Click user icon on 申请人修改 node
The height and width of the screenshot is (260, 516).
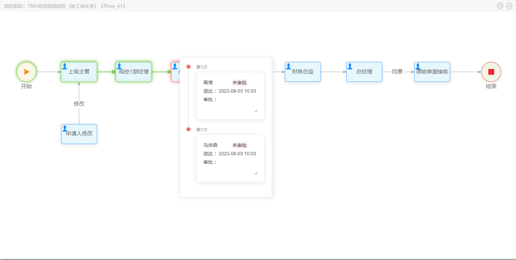[x=65, y=128]
